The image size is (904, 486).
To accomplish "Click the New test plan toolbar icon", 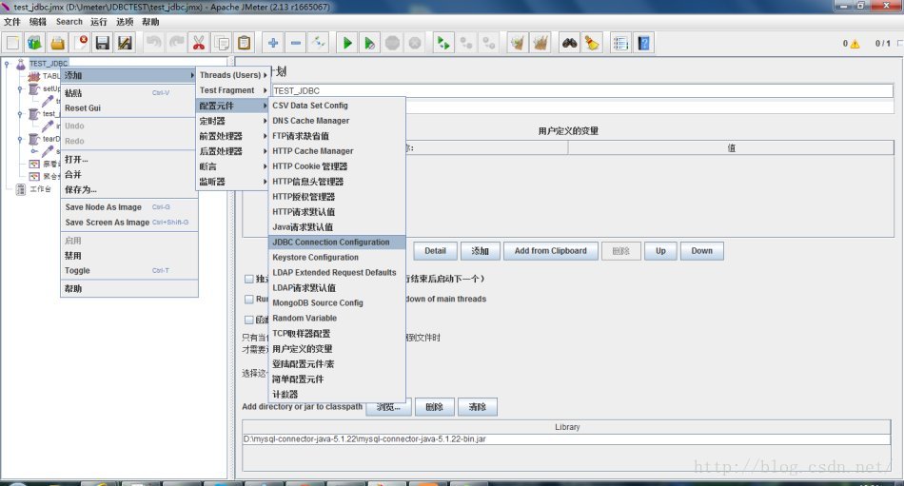I will click(x=12, y=43).
